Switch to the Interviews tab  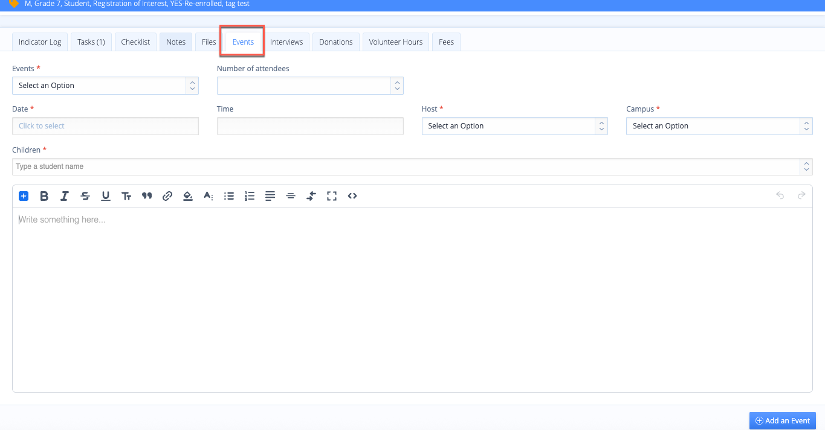coord(286,42)
